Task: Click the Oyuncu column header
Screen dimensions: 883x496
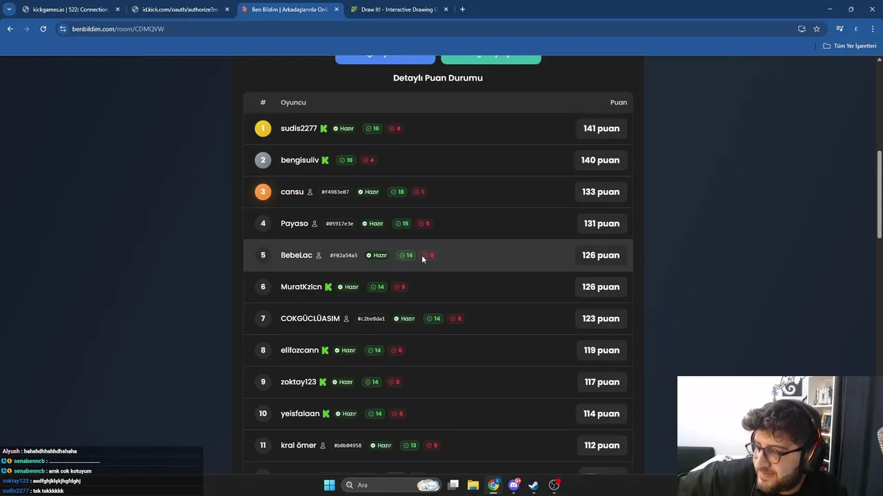Action: [x=293, y=102]
